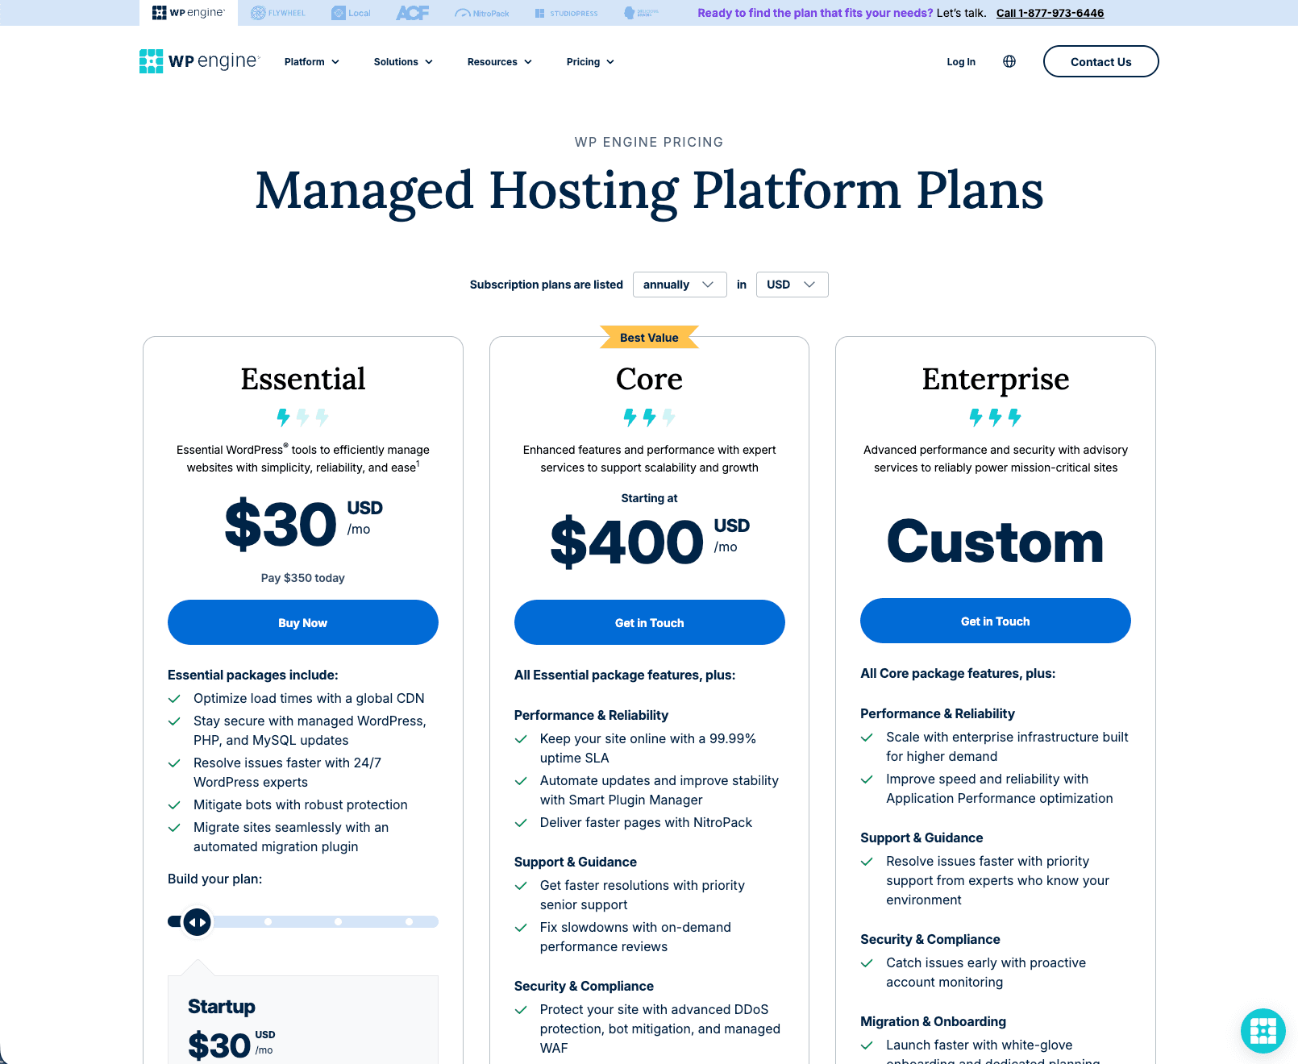Click 'Optimize load times with a global CDN'
This screenshot has height=1064, width=1298.
[x=309, y=698]
